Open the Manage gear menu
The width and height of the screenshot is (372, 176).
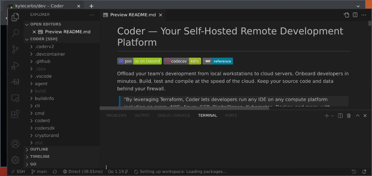click(x=15, y=160)
